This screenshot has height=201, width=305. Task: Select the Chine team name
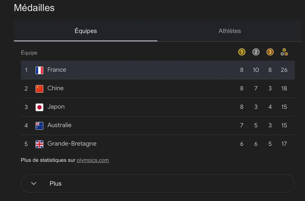(x=55, y=88)
